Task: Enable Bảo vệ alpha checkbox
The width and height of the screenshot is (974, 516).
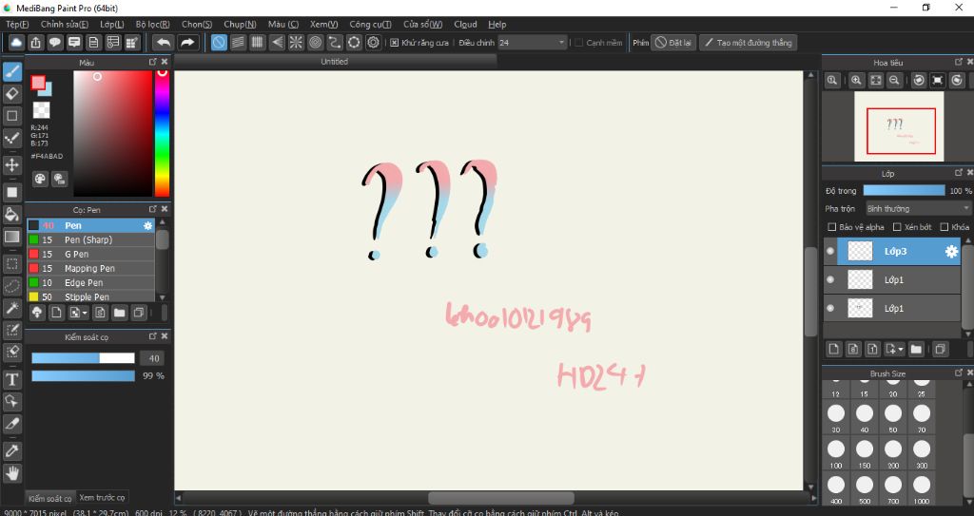Action: click(x=832, y=227)
